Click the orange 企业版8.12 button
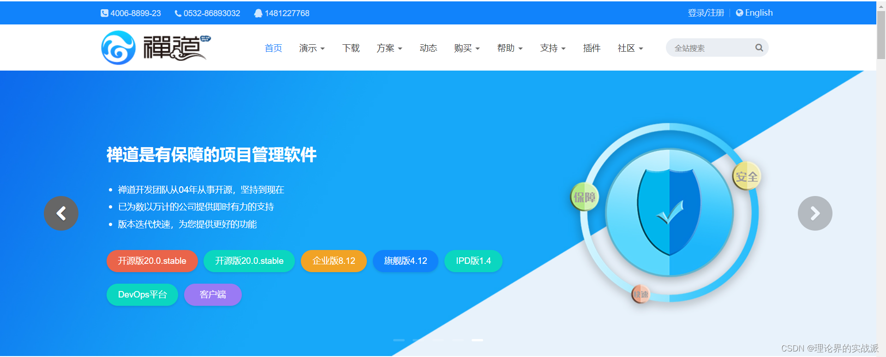The width and height of the screenshot is (886, 357). click(334, 261)
